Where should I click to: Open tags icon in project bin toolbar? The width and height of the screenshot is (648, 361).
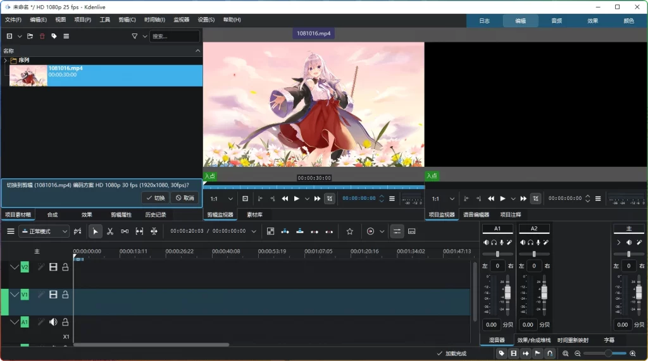[54, 36]
